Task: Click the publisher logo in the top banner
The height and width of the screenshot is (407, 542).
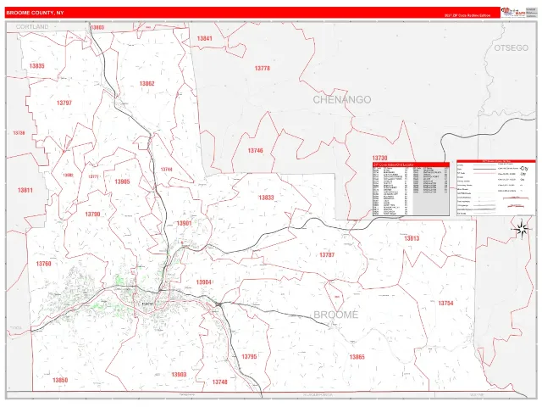Action: pos(513,13)
